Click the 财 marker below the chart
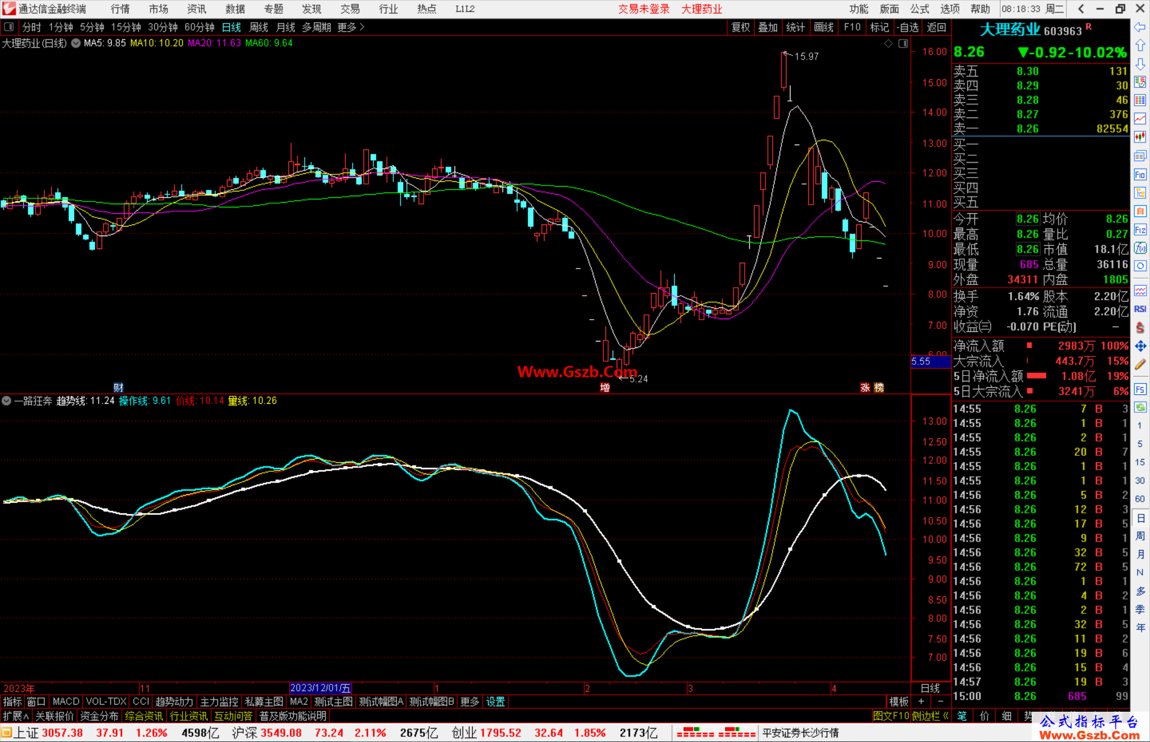Viewport: 1150px width, 742px height. click(118, 387)
